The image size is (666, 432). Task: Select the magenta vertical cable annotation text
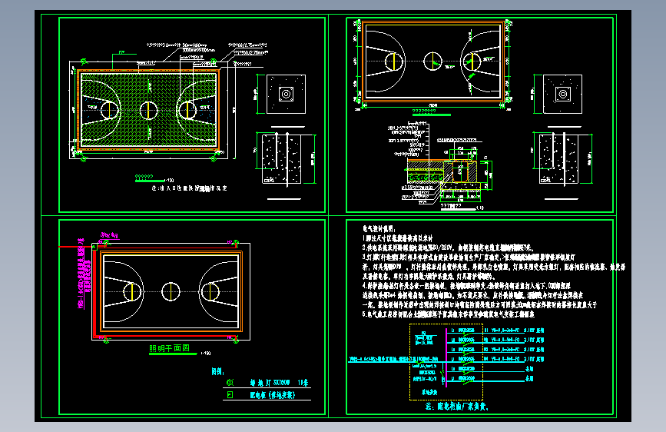coord(84,274)
